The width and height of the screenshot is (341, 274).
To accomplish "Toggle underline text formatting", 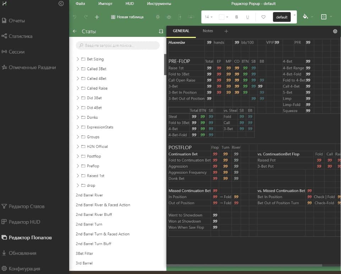I will tap(247, 17).
